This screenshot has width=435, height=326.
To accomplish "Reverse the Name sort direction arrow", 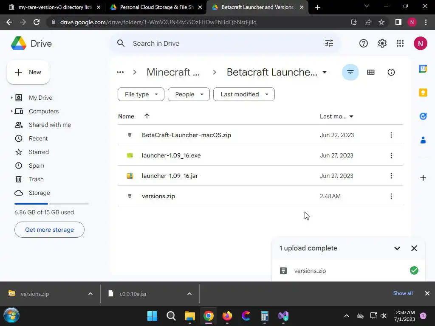I will point(147,116).
